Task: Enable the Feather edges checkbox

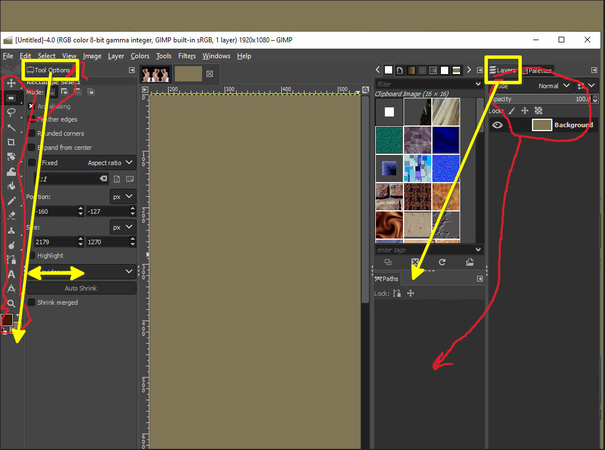Action: tap(32, 119)
